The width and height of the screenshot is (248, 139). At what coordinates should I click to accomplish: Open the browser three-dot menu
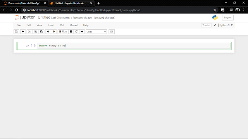[x=244, y=10]
